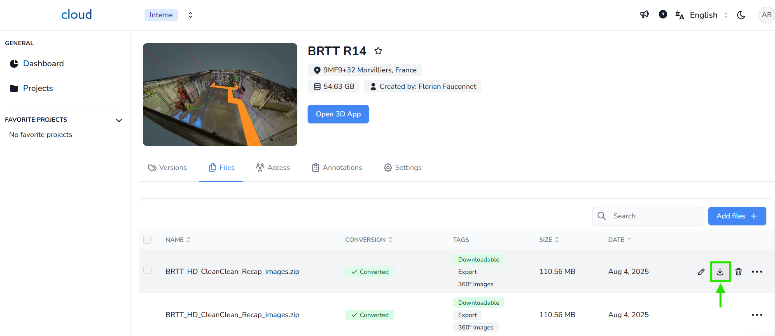The height and width of the screenshot is (336, 775).
Task: Open more options for first file row
Action: coord(756,272)
